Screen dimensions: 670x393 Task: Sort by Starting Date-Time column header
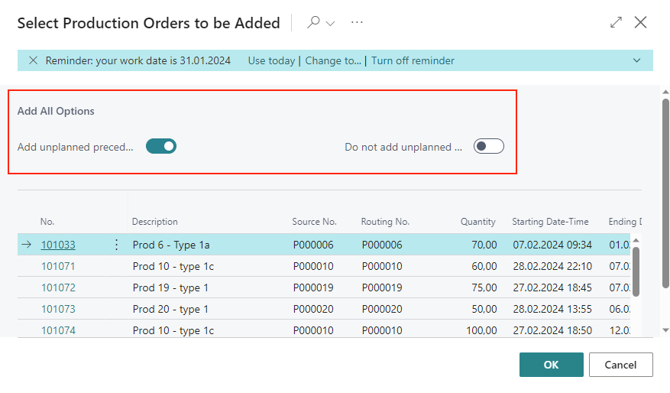(x=550, y=222)
